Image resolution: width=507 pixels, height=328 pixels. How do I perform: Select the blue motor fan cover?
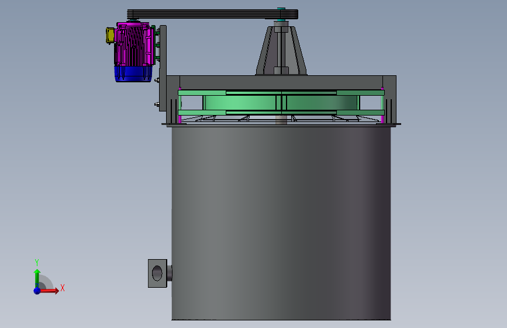[133, 74]
